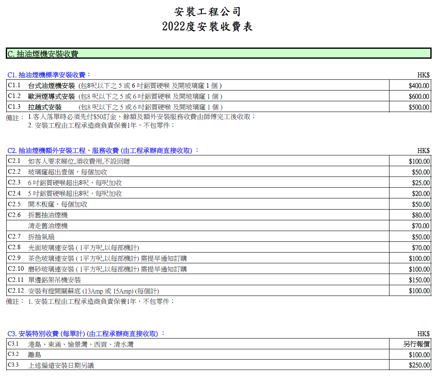
Task: Click the 安裝工程公司 title at the top
Action: coord(207,11)
